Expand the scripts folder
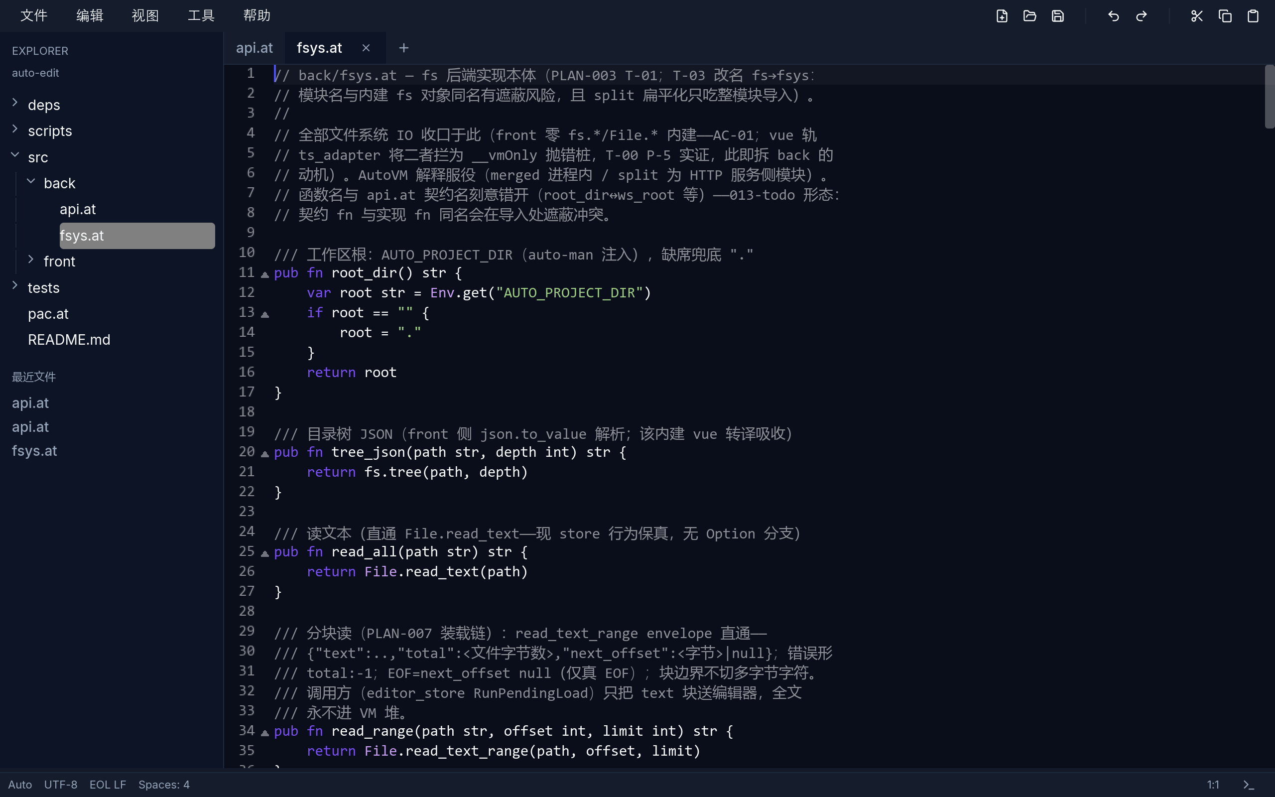 pyautogui.click(x=15, y=129)
